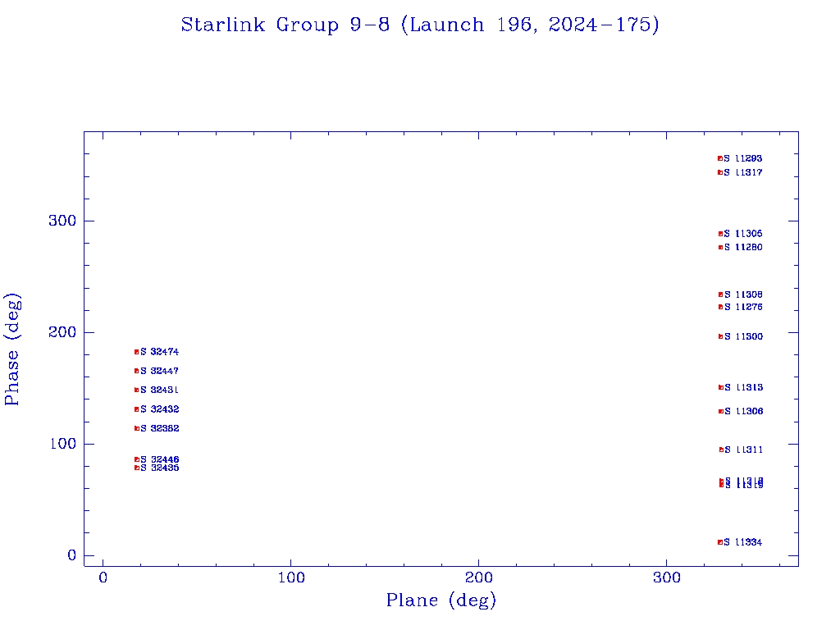Select the 'S 32382' satellite label

(160, 428)
